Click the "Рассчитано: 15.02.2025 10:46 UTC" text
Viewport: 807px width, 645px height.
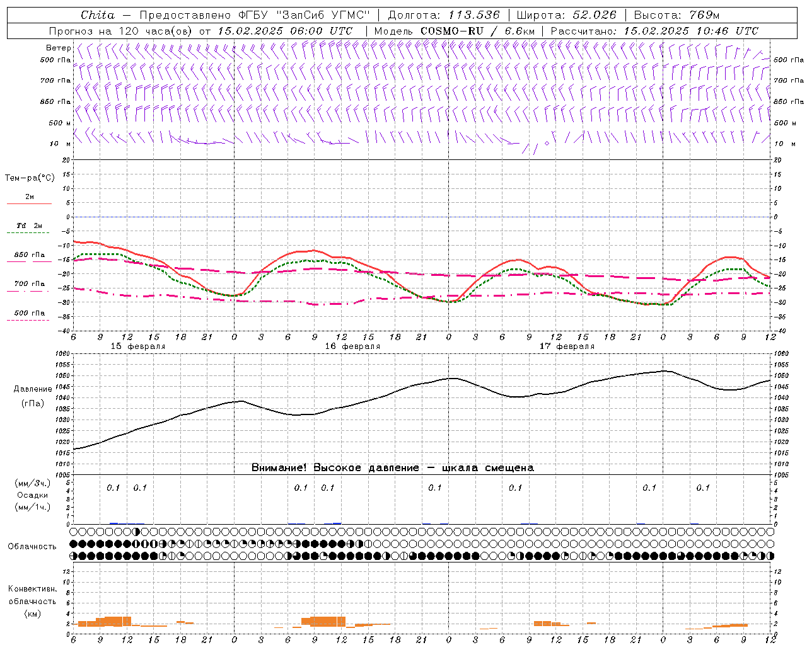click(654, 31)
